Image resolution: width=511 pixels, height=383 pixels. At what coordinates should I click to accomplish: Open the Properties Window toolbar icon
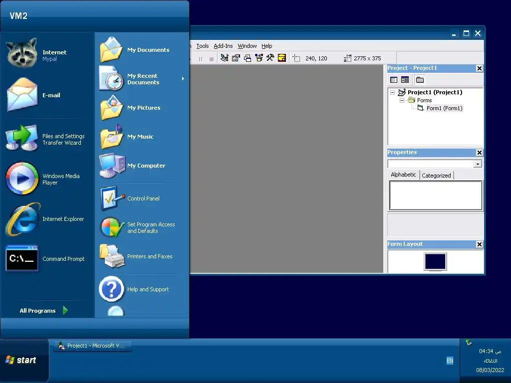tap(236, 58)
